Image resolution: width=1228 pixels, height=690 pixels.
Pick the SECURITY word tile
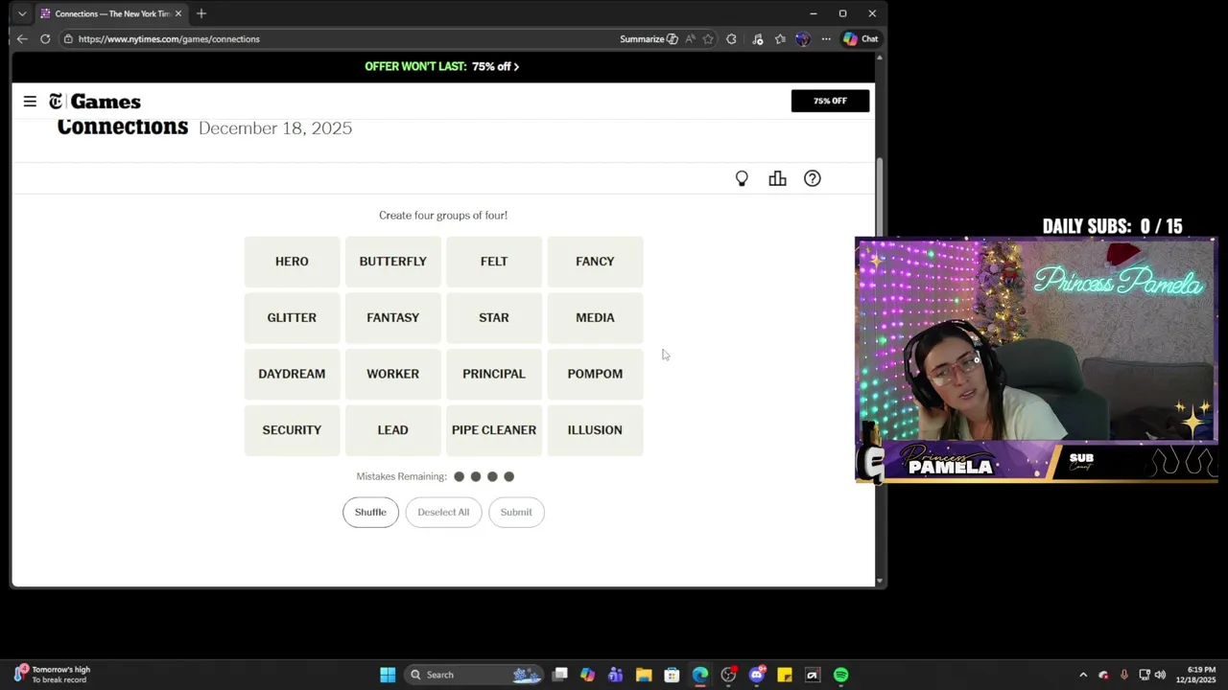tap(292, 430)
